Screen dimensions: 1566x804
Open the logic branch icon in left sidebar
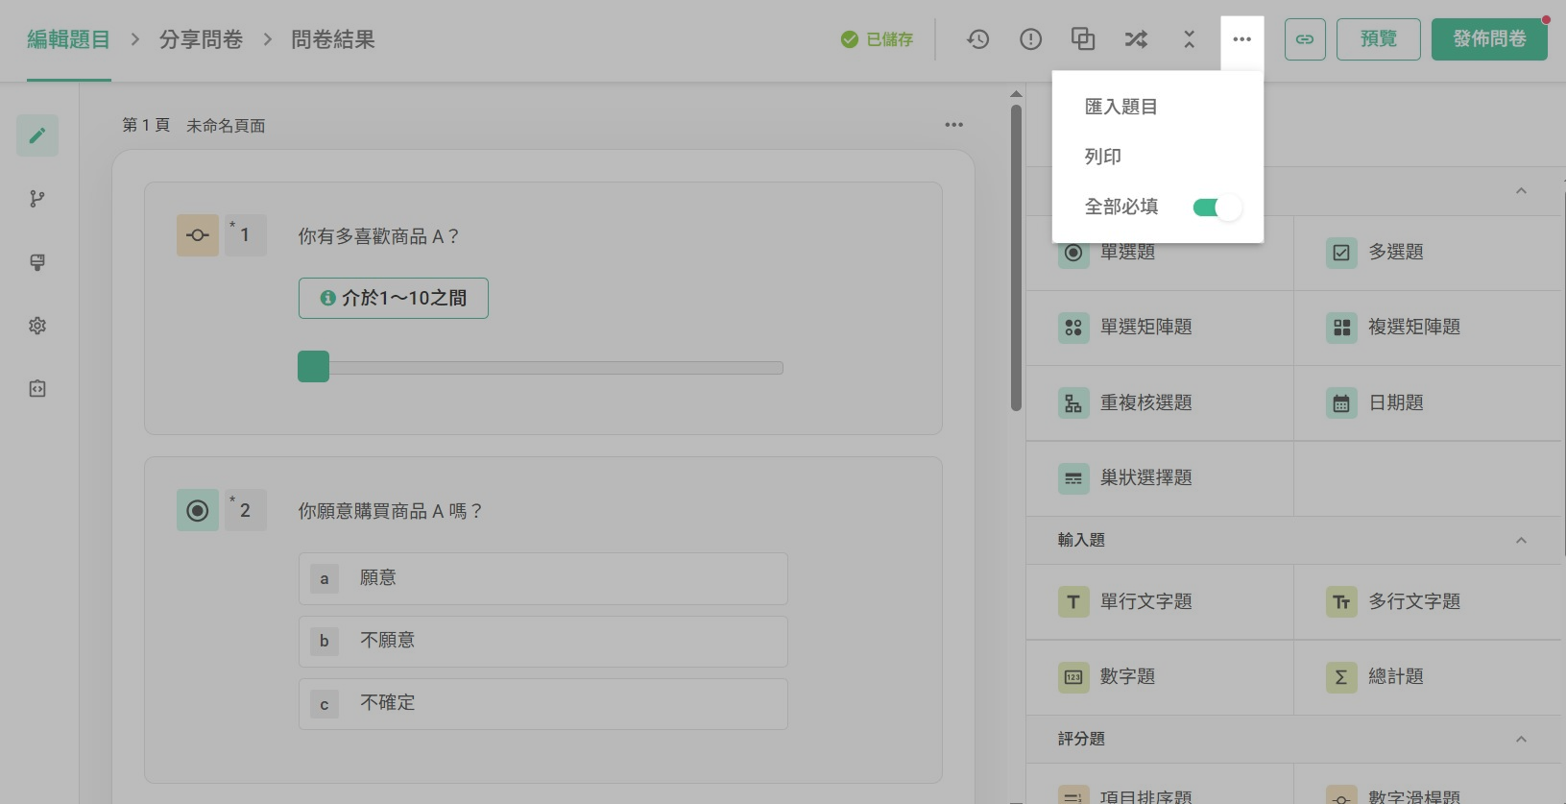coord(37,199)
